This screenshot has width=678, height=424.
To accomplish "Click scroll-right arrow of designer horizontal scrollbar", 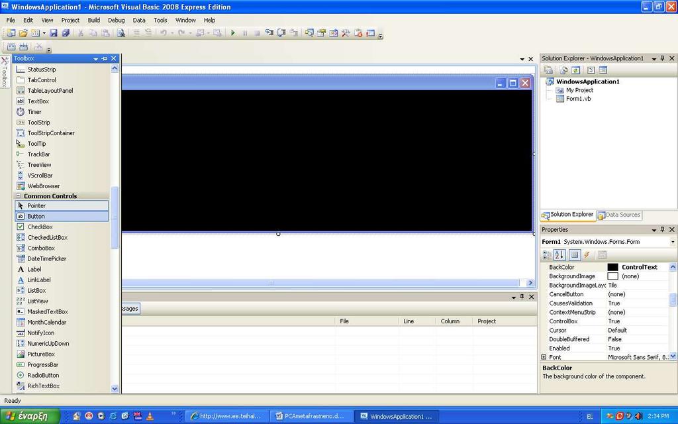I will point(530,283).
